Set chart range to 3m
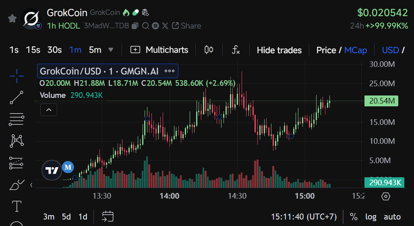 click(49, 217)
